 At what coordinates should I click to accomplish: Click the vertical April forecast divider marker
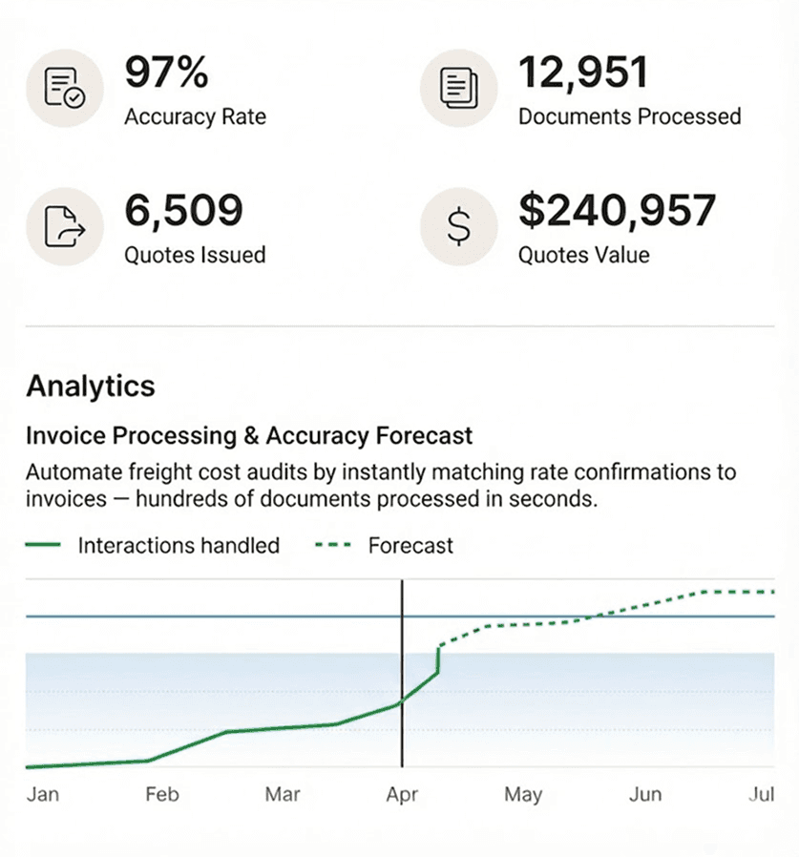coord(402,678)
